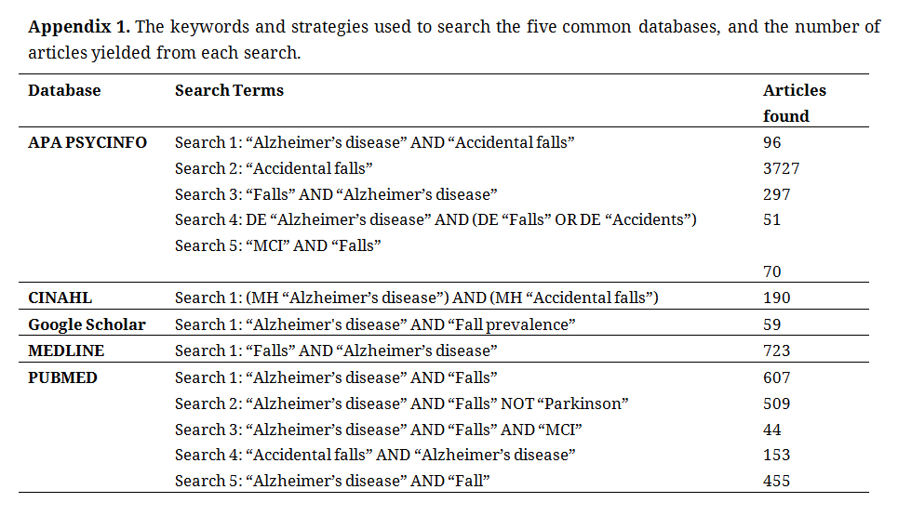Click the MEDLINE article count 723
Screen dimensions: 898x516
click(776, 351)
